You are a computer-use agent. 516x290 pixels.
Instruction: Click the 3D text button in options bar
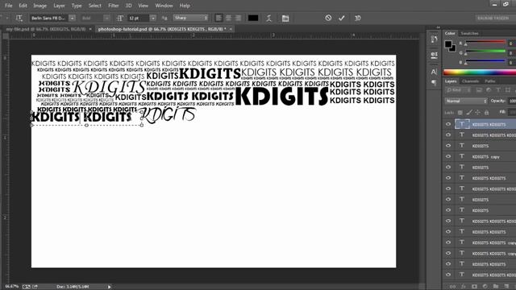[358, 18]
